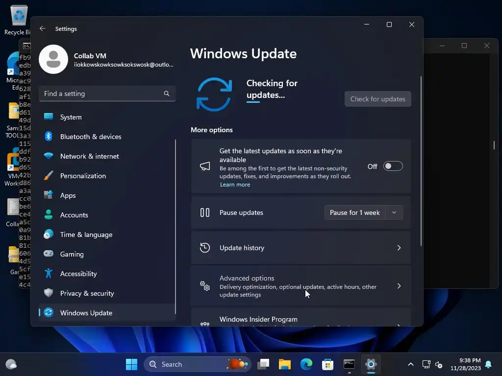Viewport: 502px width, 376px height.
Task: Toggle Get the latest updates switch
Action: (393, 166)
